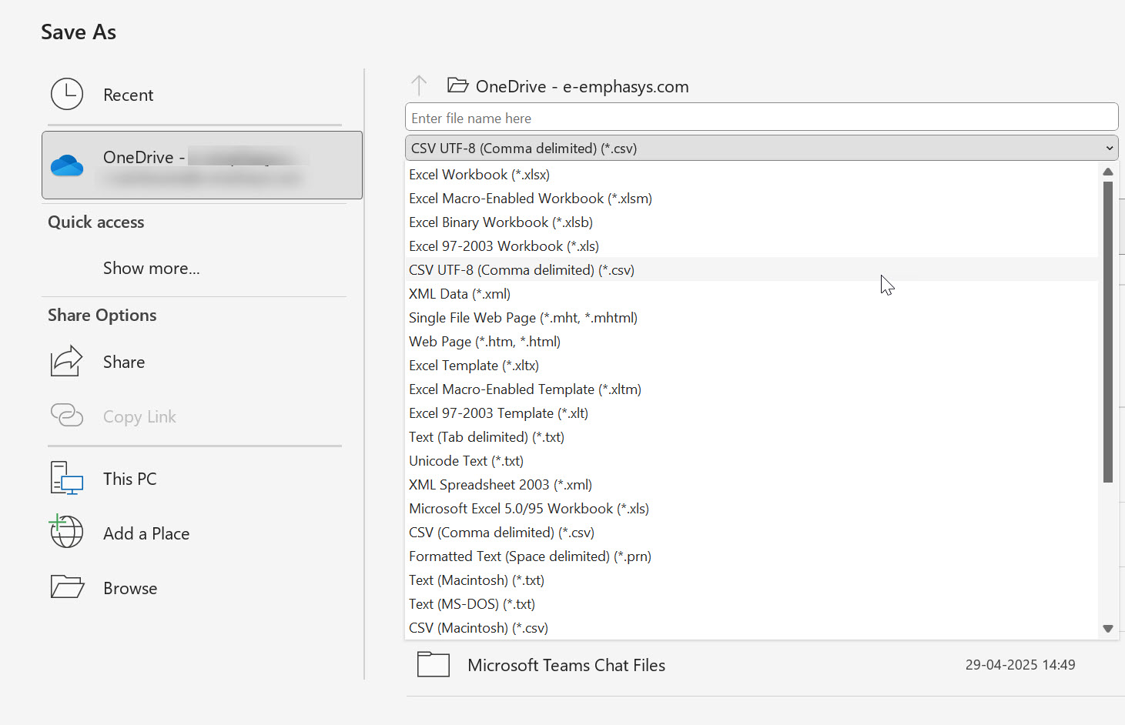Click the scrollbar down arrow

tap(1108, 629)
